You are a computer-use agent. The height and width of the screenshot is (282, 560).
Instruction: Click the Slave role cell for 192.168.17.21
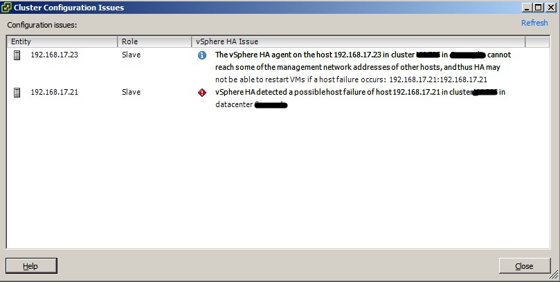click(132, 93)
